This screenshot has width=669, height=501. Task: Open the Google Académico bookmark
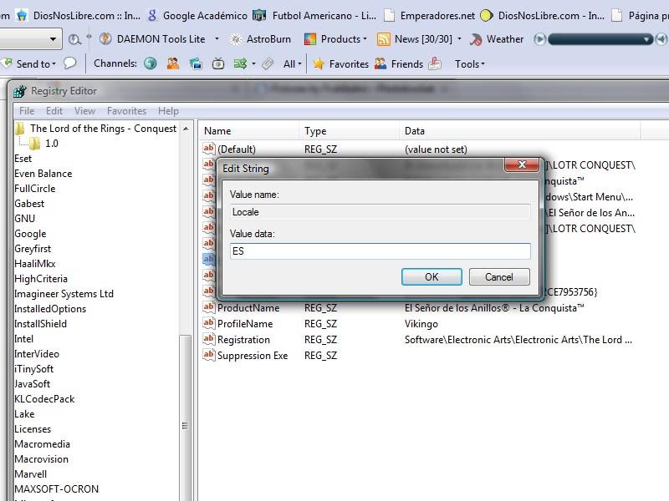point(197,16)
